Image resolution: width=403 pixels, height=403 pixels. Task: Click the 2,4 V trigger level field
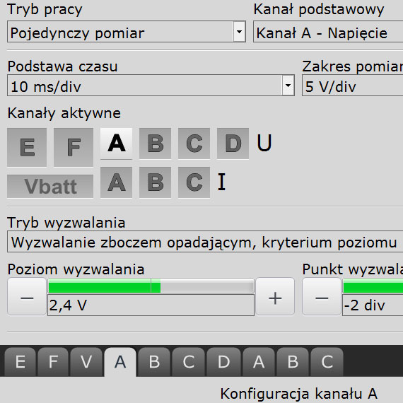[x=151, y=305]
